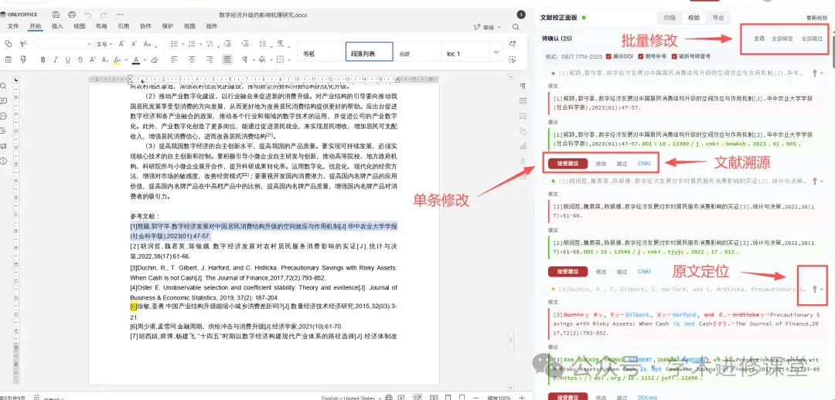Tick the checkbox for reference [2] 胡润哲
Image resolution: width=835 pixels, height=400 pixels.
click(545, 181)
